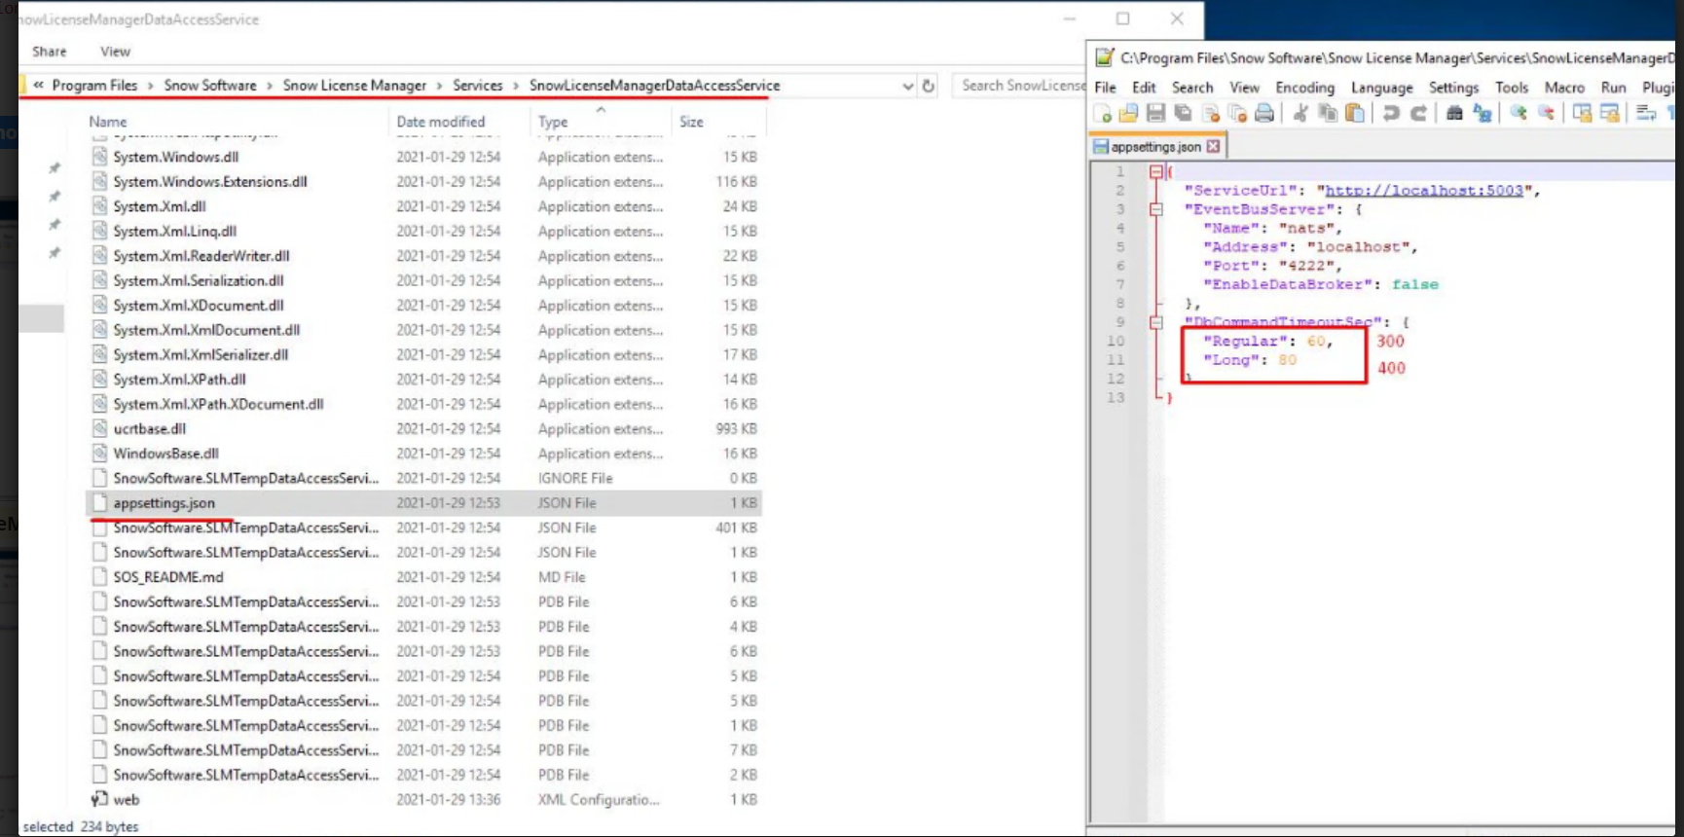The width and height of the screenshot is (1684, 837).
Task: Maximize the Explorer window
Action: pos(1122,18)
